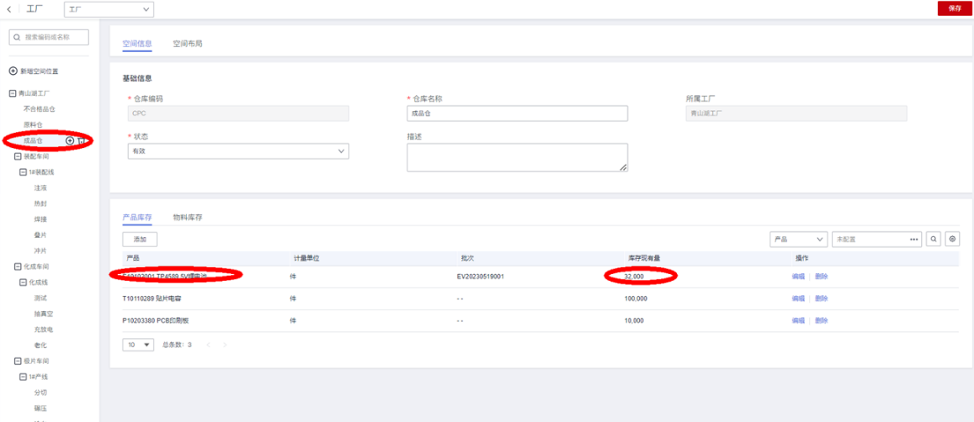Select 抽真空 in the tree
Viewport: 974px width, 422px height.
44,314
